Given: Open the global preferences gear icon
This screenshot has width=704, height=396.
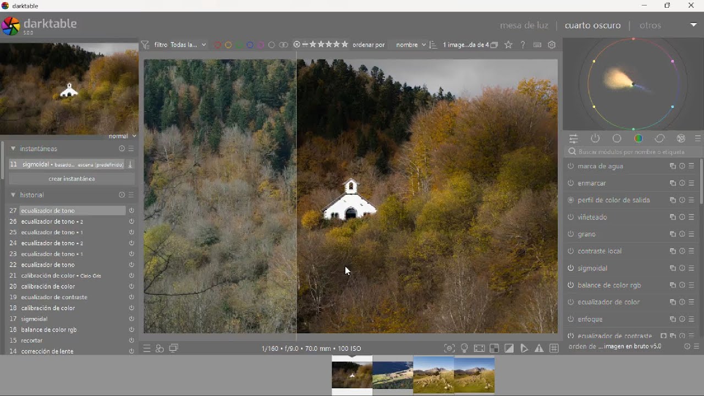Looking at the screenshot, I should [x=552, y=45].
